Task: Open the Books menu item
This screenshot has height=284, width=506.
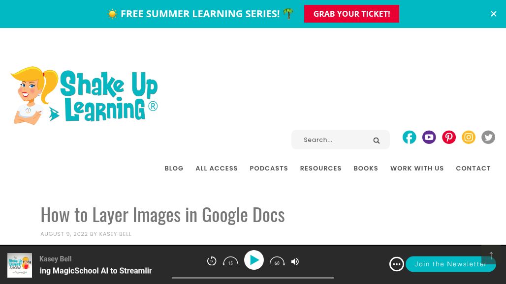Action: pyautogui.click(x=366, y=169)
